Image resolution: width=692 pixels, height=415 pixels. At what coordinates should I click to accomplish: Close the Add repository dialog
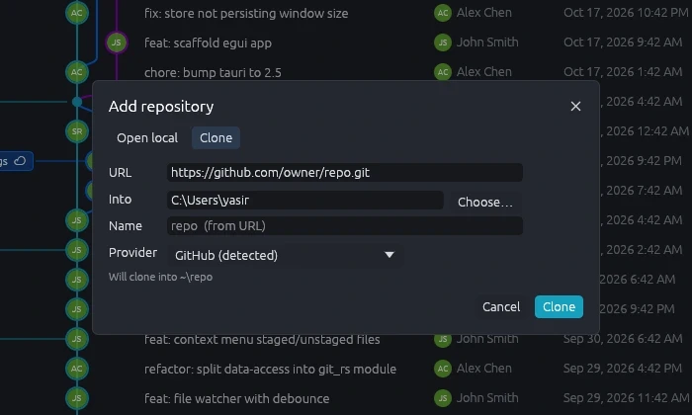tap(575, 107)
